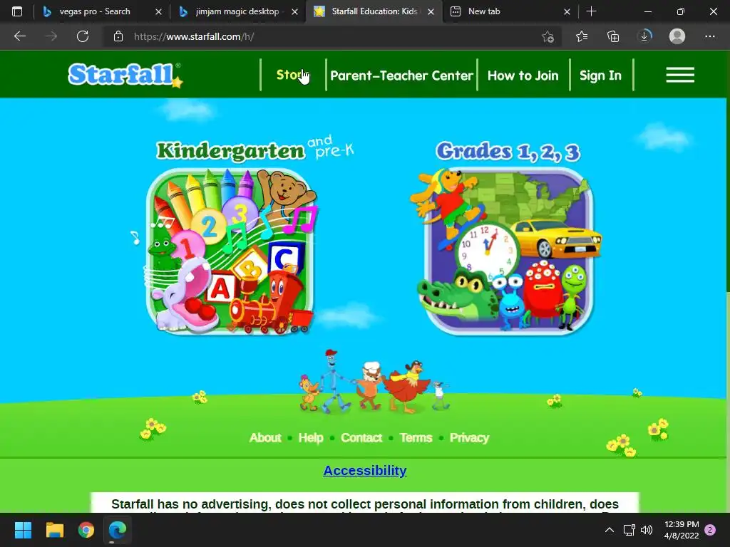The image size is (730, 547).
Task: Refresh the current page
Action: [x=83, y=36]
